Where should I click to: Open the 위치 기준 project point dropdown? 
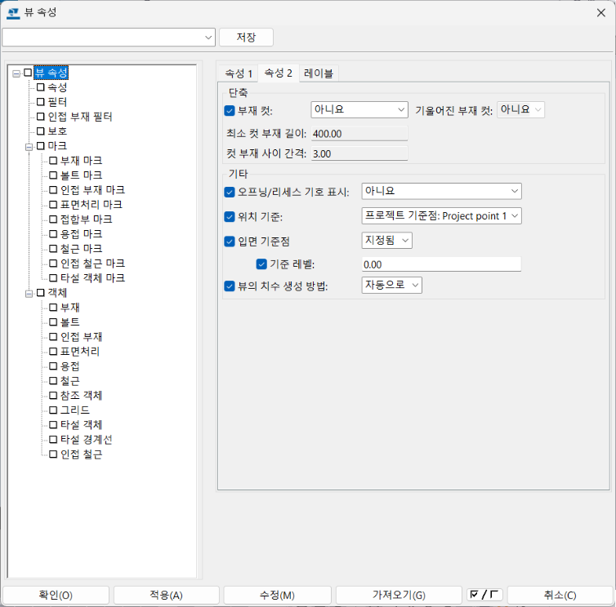[x=440, y=216]
